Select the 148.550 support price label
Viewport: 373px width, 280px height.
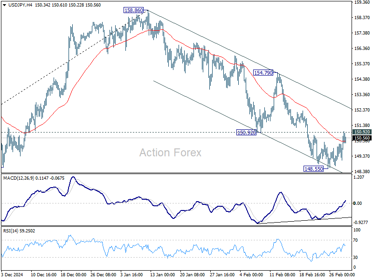[313, 169]
